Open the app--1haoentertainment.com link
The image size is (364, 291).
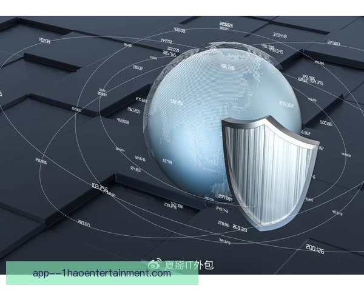coord(102,273)
